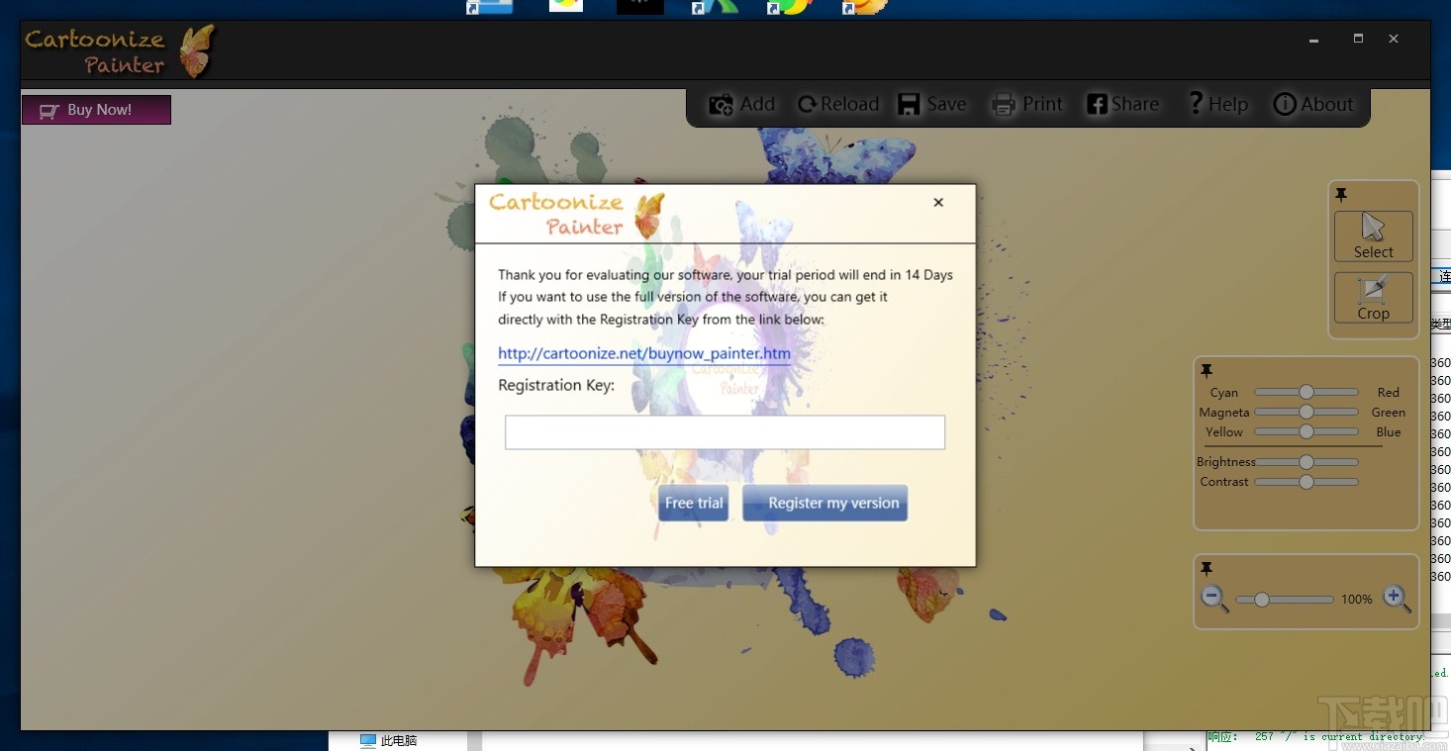Image resolution: width=1451 pixels, height=751 pixels.
Task: Minimize the Cartoonize Painter window
Action: coord(1314,40)
